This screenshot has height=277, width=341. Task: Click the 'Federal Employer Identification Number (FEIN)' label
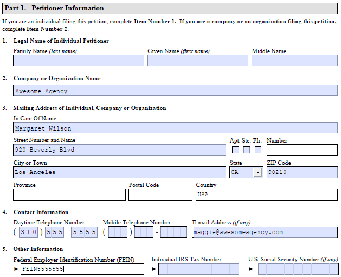point(74,260)
